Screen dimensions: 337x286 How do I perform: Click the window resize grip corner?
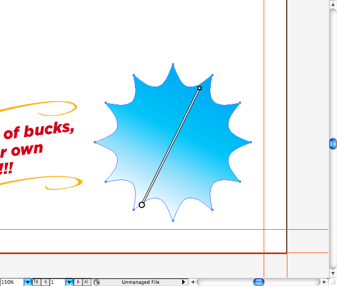333,282
